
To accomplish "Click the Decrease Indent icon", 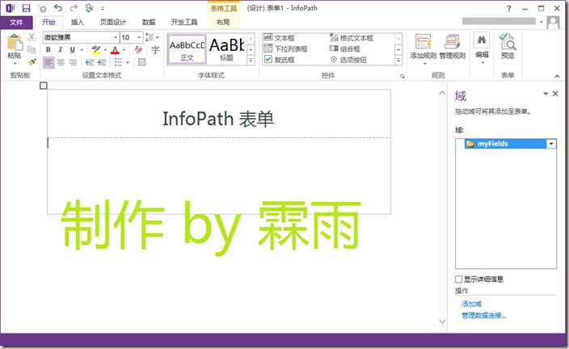I will 90,62.
